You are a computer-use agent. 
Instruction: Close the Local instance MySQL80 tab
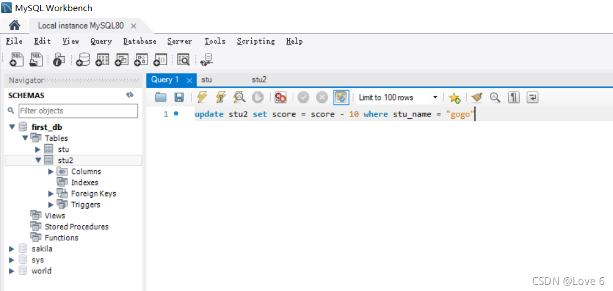click(x=133, y=26)
